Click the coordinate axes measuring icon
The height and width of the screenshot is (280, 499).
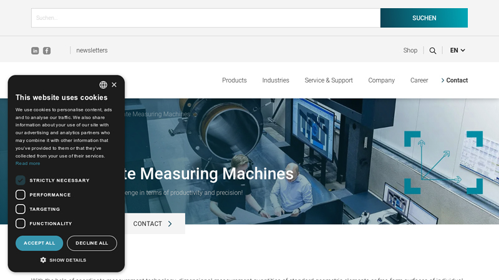pos(443,162)
